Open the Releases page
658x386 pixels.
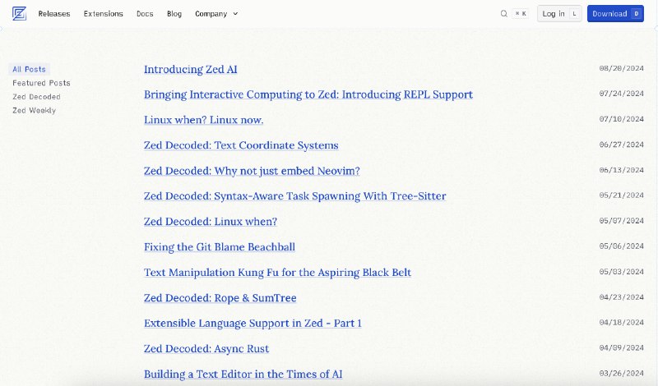(x=54, y=14)
